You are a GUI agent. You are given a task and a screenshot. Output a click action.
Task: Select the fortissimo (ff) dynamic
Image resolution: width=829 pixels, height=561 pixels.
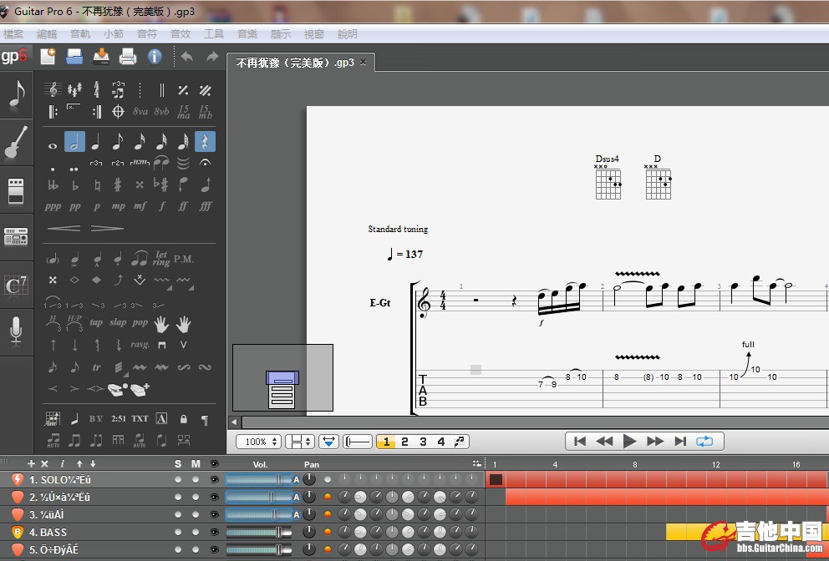183,206
